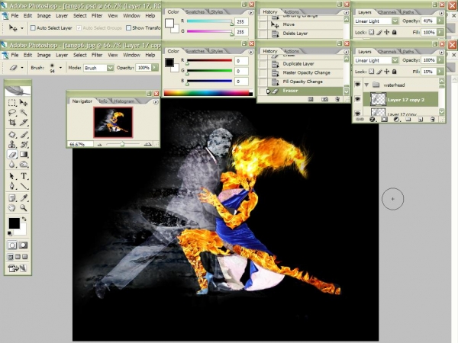The image size is (458, 343).
Task: Select the Patch healing tool
Action: click(12, 134)
